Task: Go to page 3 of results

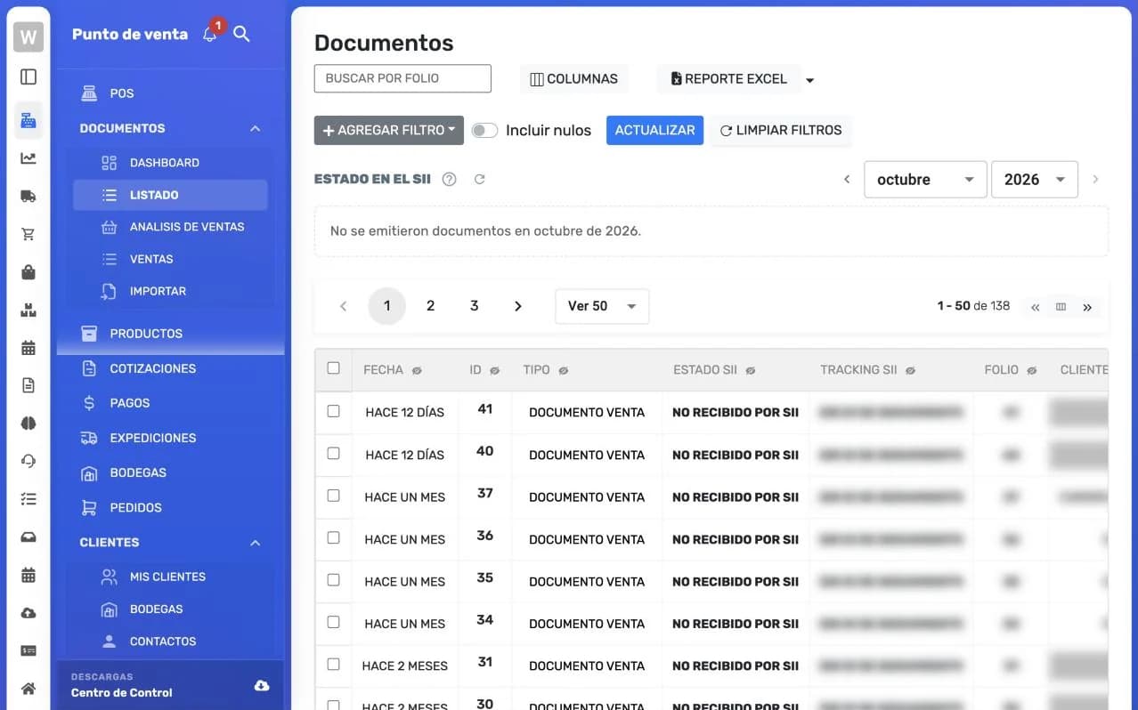Action: [x=474, y=306]
